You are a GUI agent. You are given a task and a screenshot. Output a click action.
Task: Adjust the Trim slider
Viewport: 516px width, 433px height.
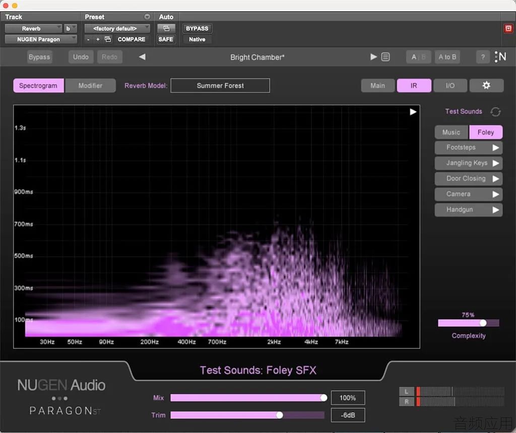(x=247, y=415)
